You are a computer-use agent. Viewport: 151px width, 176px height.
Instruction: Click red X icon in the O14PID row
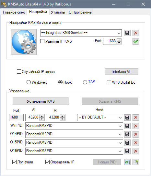pos(136,134)
